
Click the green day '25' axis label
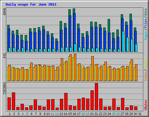(x=113, y=114)
